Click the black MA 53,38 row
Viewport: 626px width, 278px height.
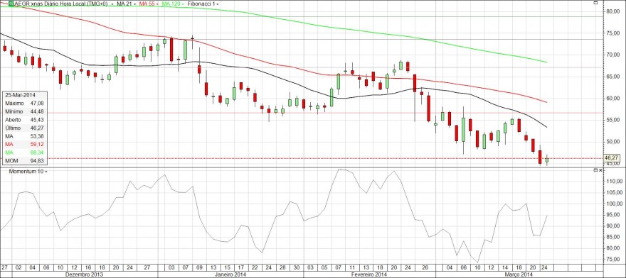pos(24,136)
